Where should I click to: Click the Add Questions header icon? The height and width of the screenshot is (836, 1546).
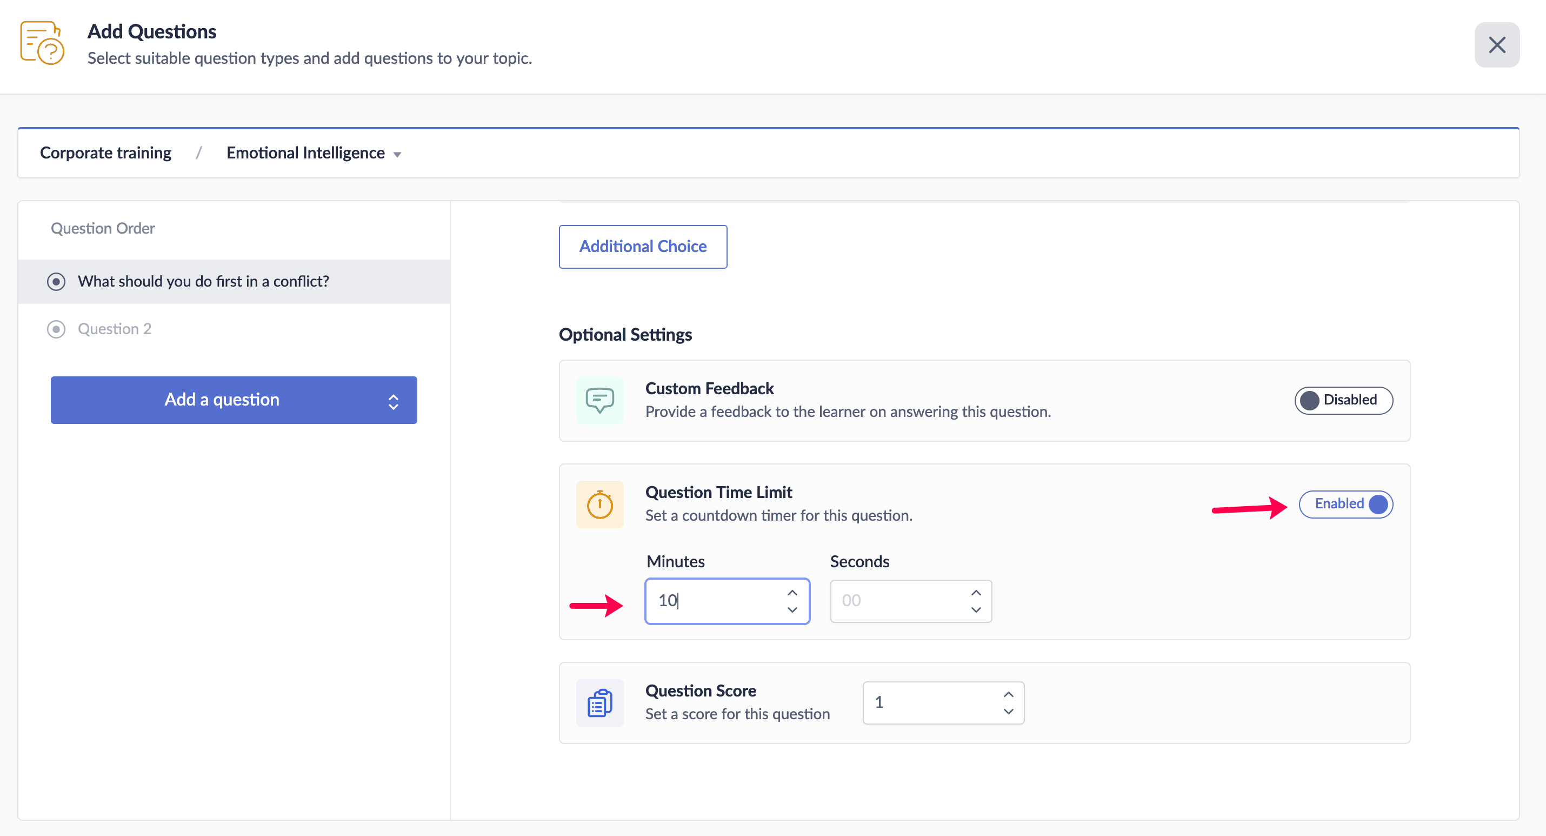(42, 43)
